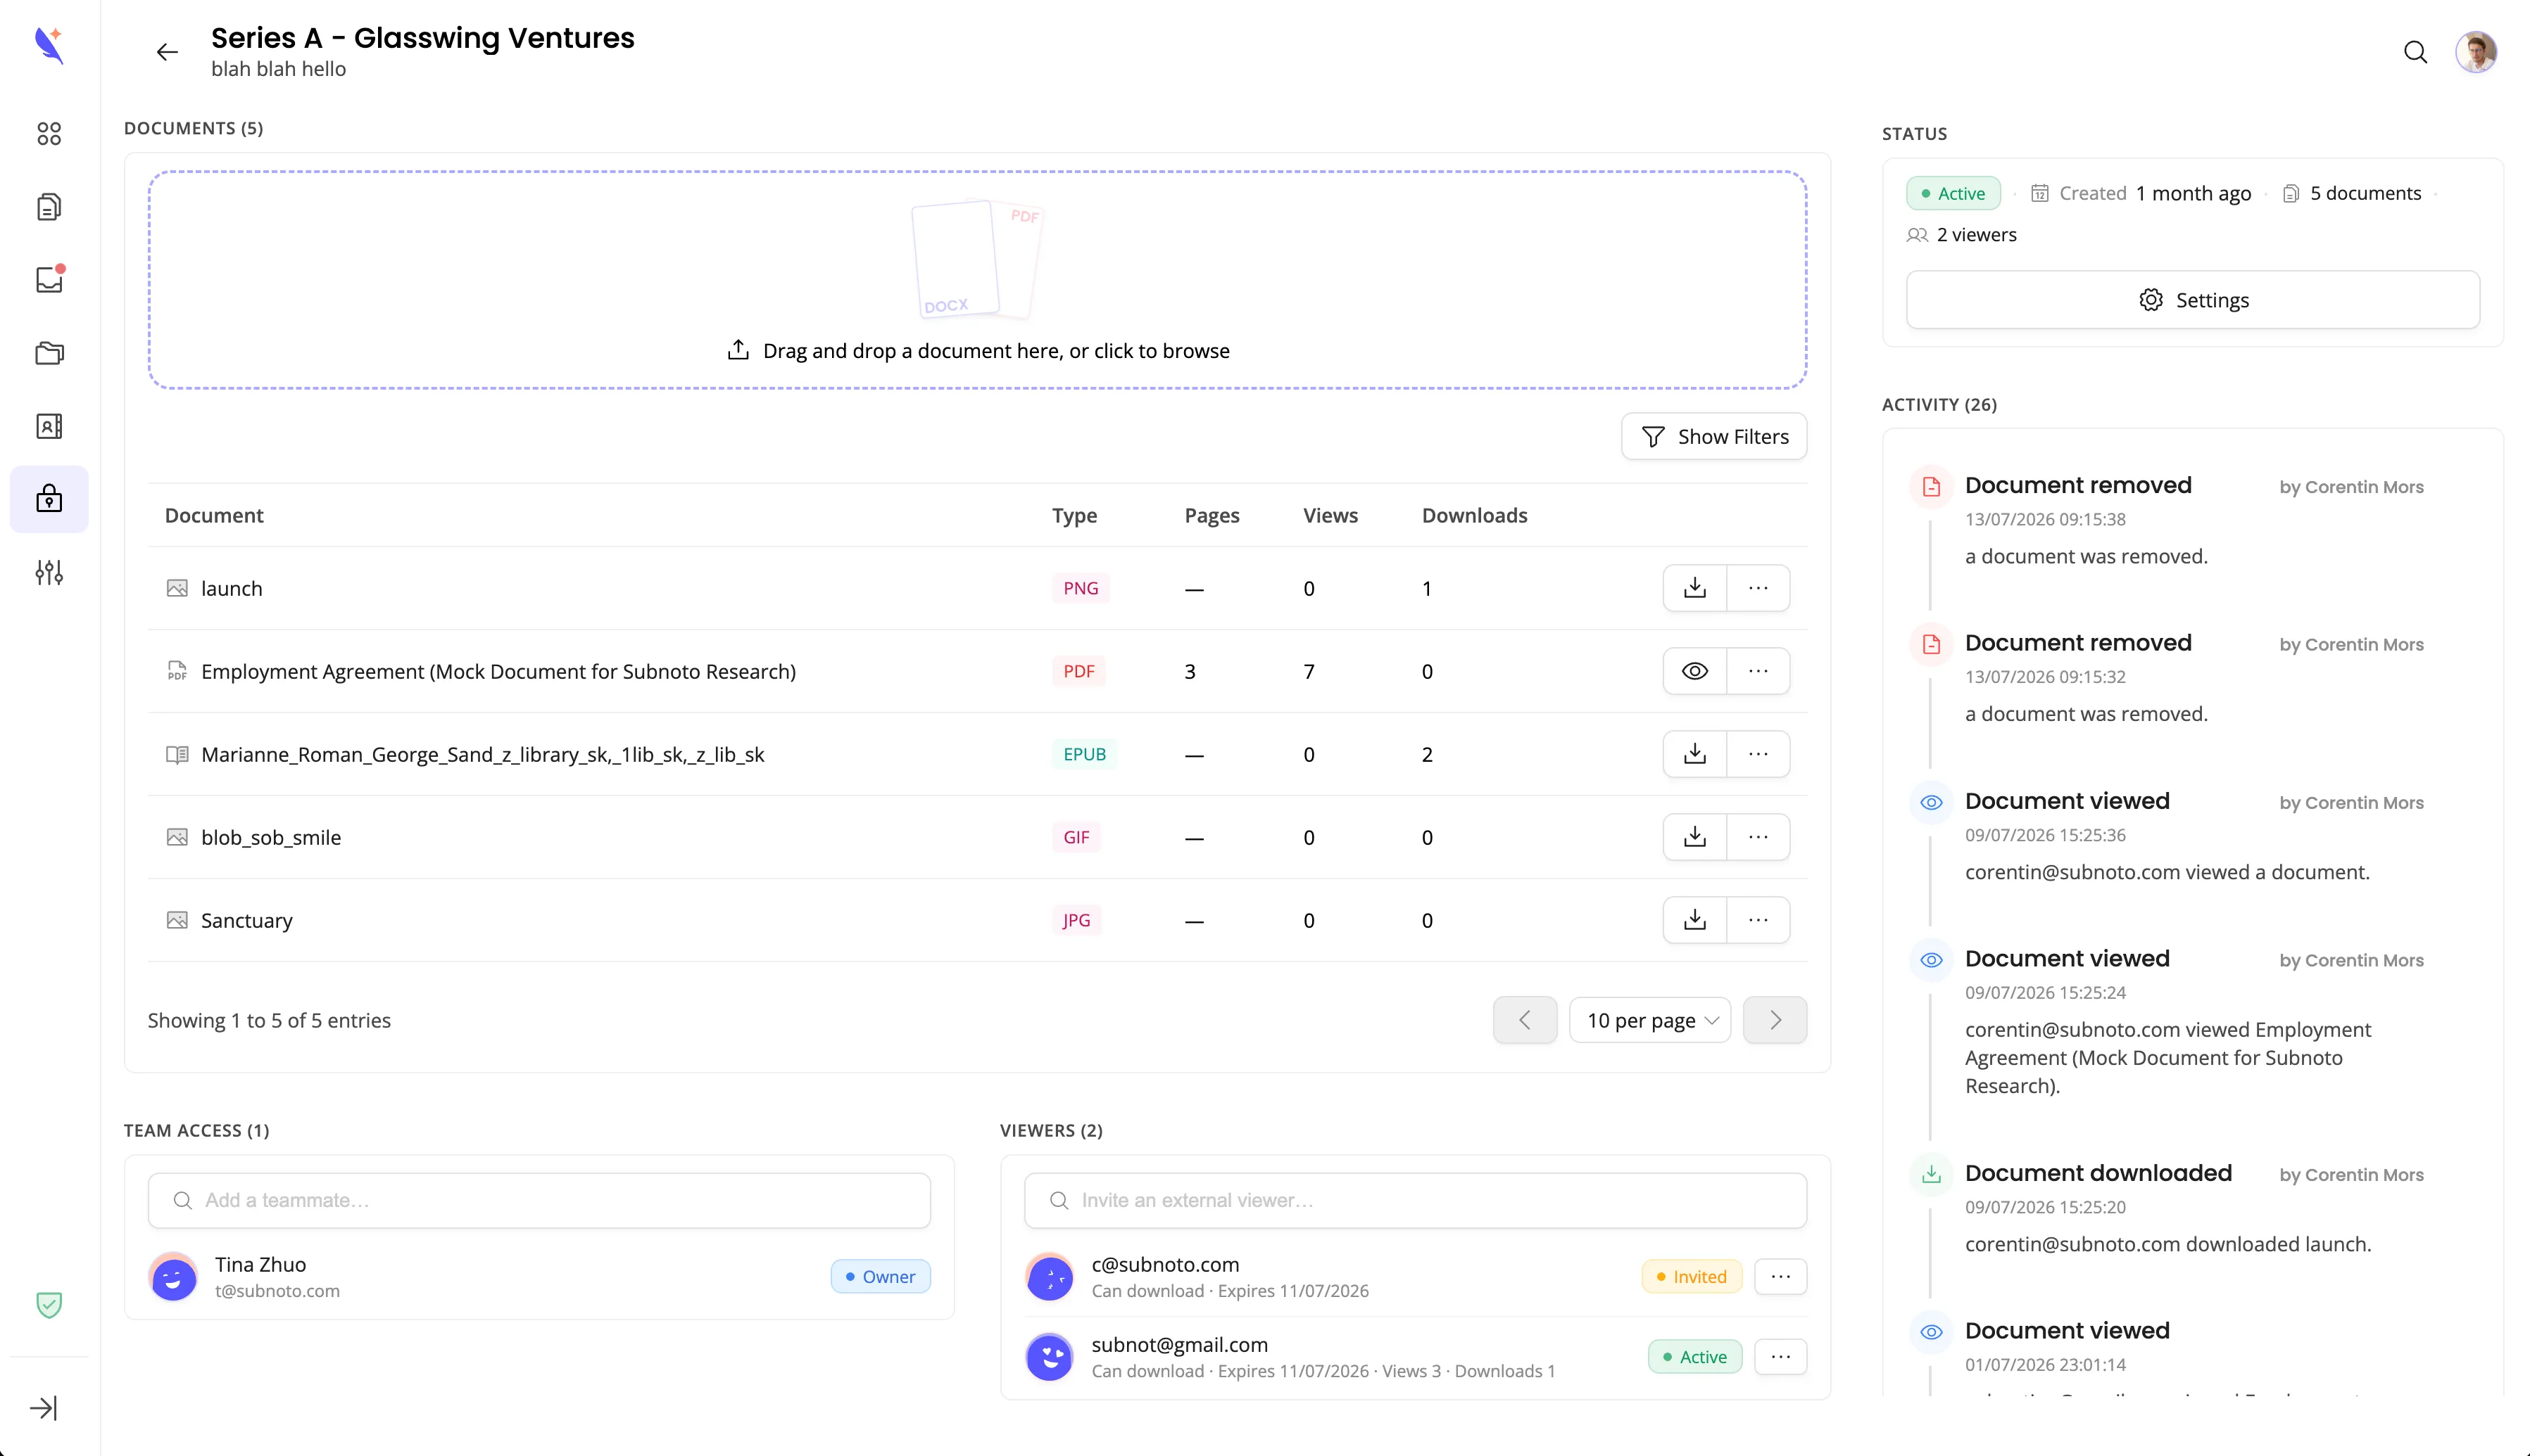The image size is (2530, 1456).
Task: Click the Active badge for subnot@gmail.com
Action: (x=1694, y=1357)
